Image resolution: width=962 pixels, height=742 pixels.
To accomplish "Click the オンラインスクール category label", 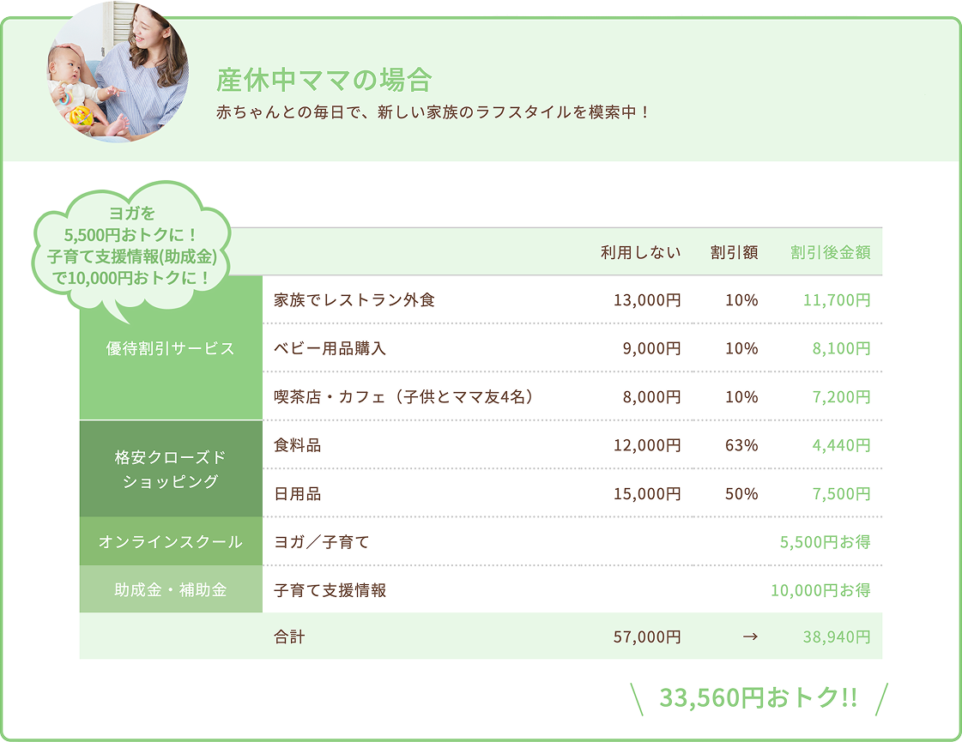I will pyautogui.click(x=170, y=542).
